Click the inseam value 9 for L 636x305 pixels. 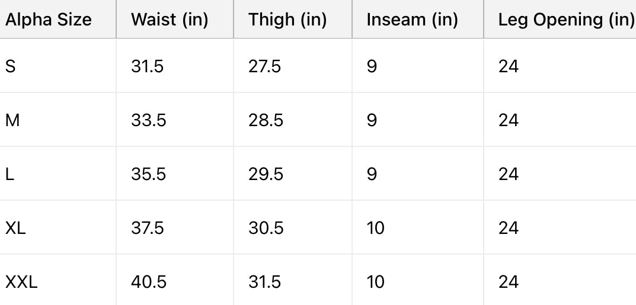point(372,174)
